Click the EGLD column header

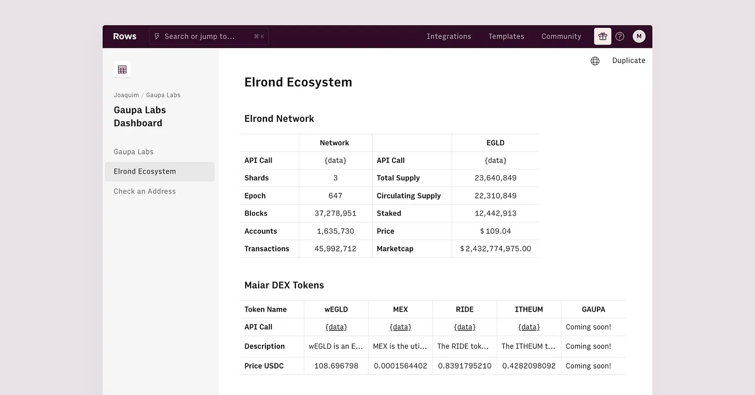point(496,143)
